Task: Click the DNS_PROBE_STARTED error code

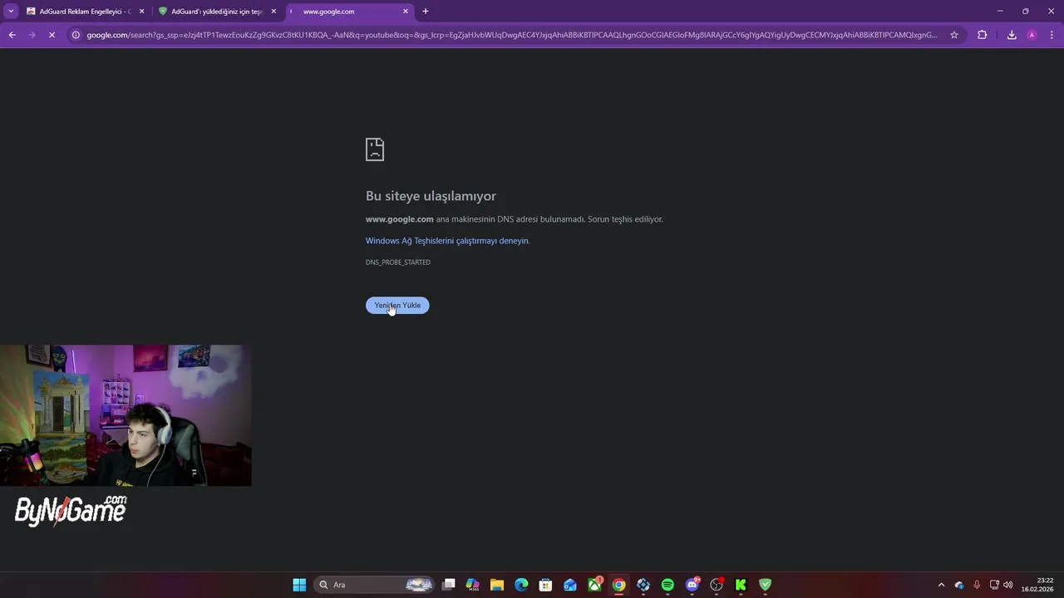Action: pyautogui.click(x=398, y=262)
